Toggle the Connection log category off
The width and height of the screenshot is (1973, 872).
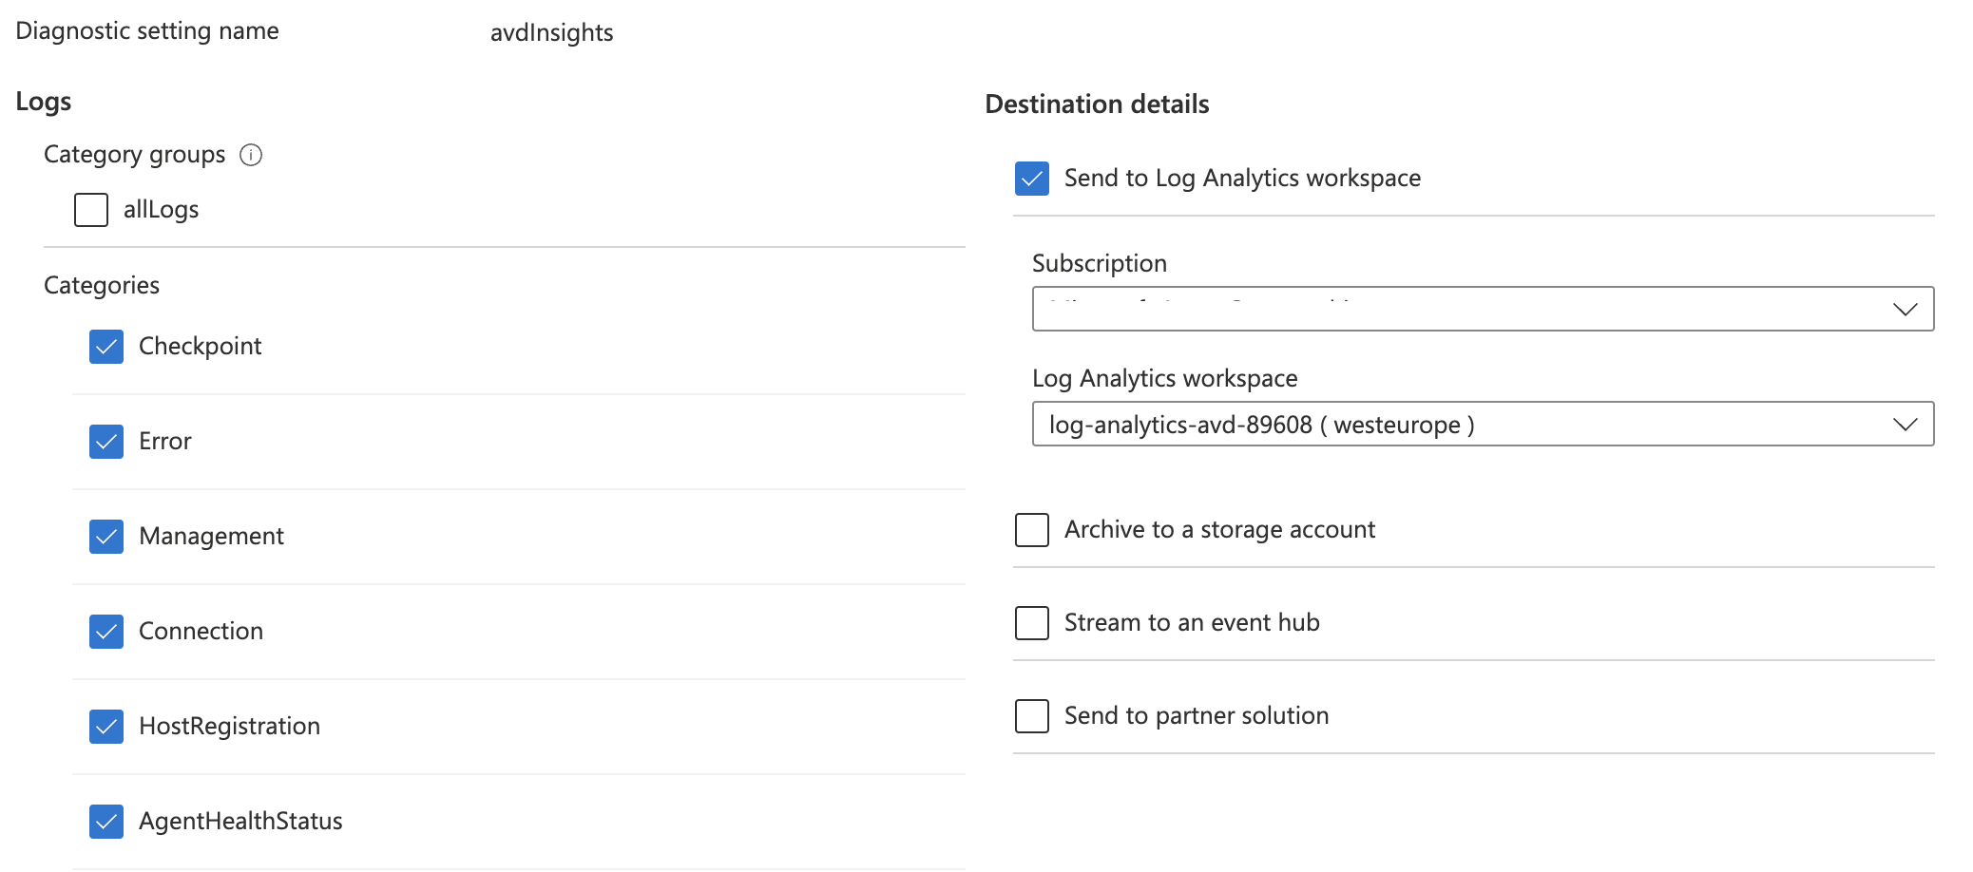coord(106,632)
